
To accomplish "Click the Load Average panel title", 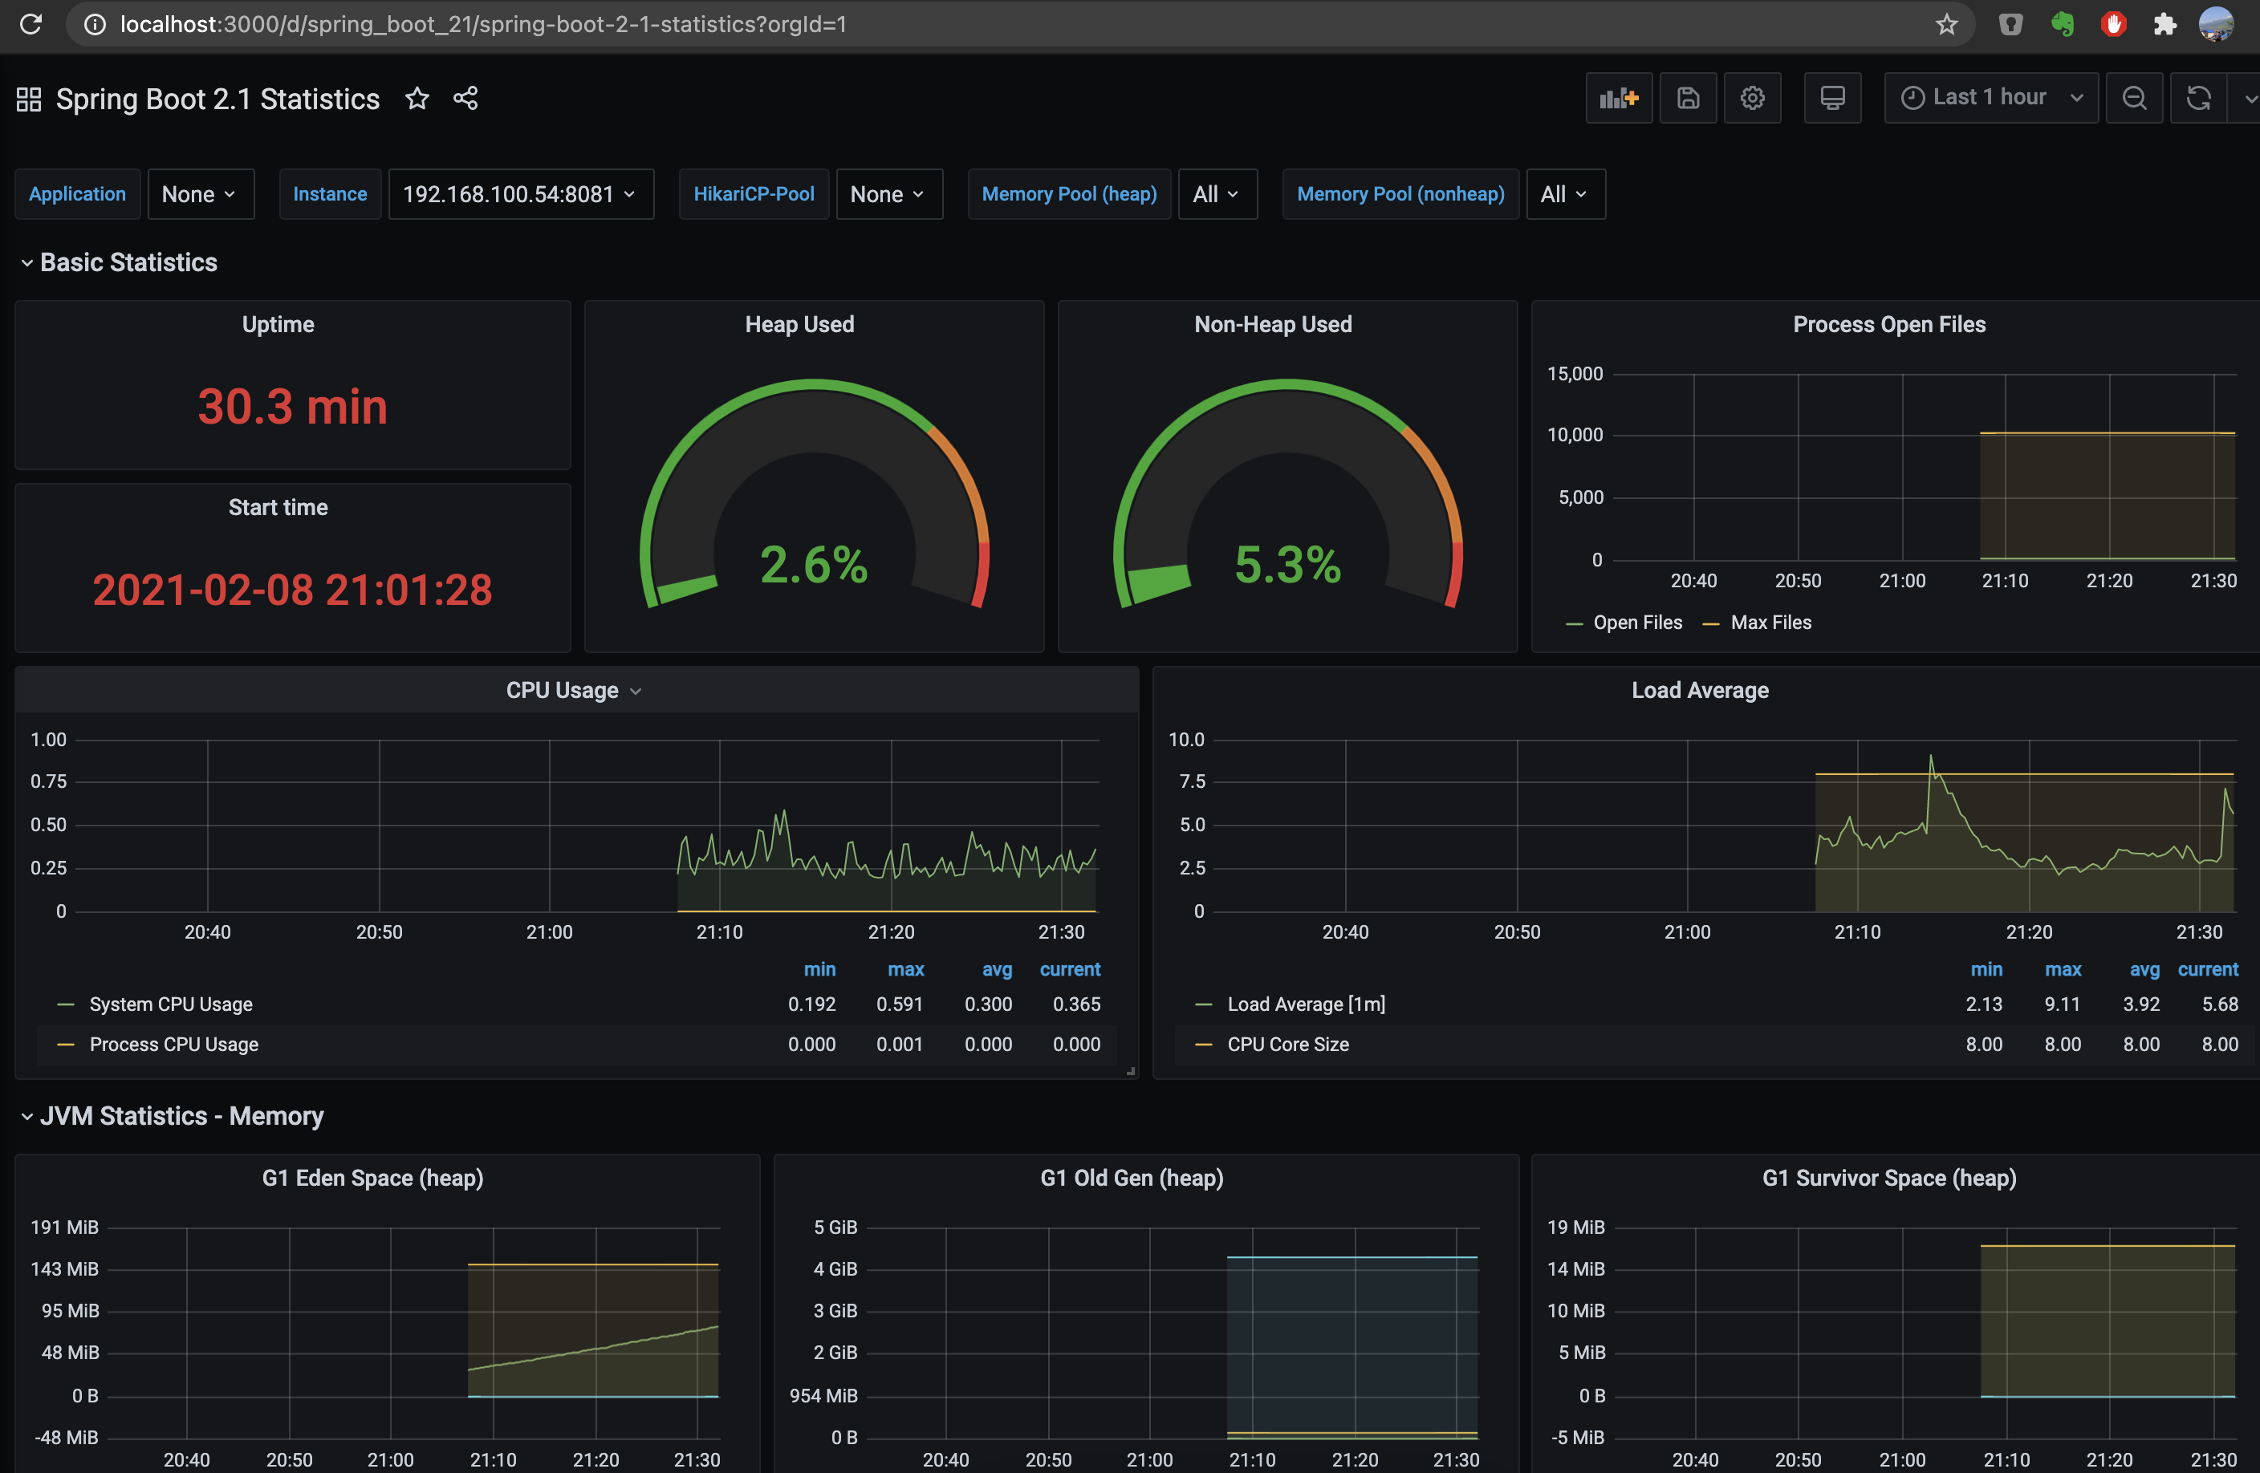I will pyautogui.click(x=1700, y=690).
